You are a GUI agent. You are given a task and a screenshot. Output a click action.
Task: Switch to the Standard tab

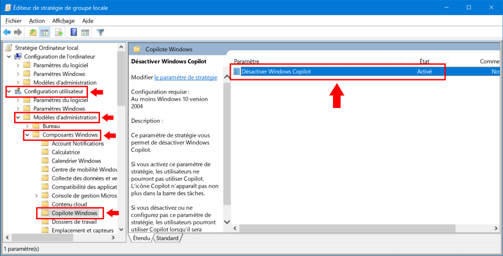click(x=167, y=238)
